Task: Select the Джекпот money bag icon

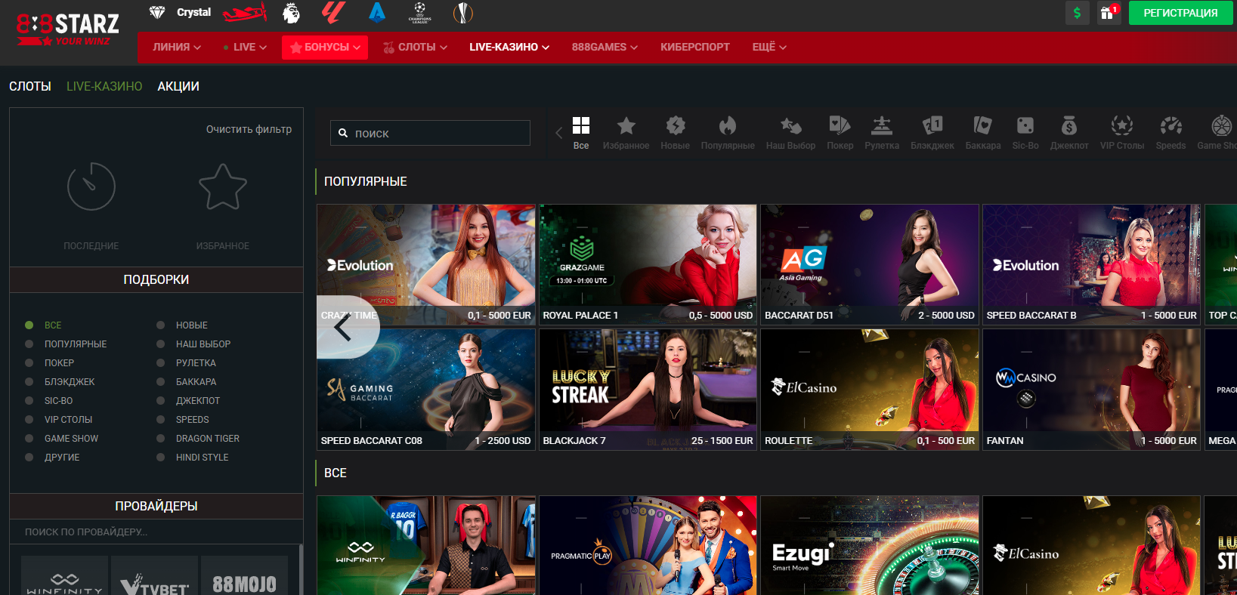Action: pos(1069,125)
